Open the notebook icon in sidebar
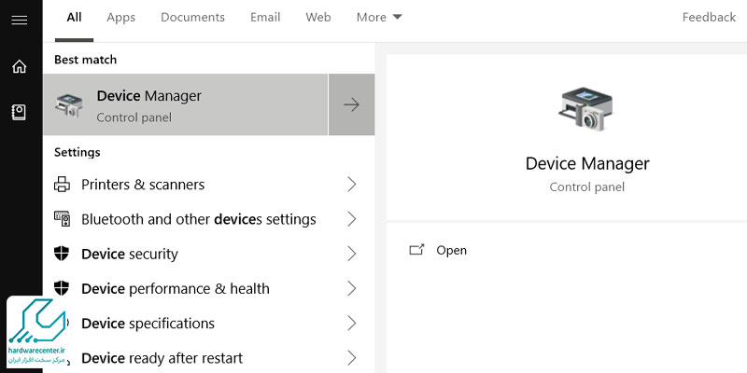 tap(19, 112)
